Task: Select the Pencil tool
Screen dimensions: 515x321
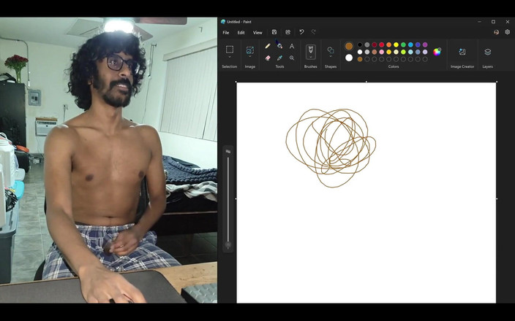Action: [x=268, y=46]
